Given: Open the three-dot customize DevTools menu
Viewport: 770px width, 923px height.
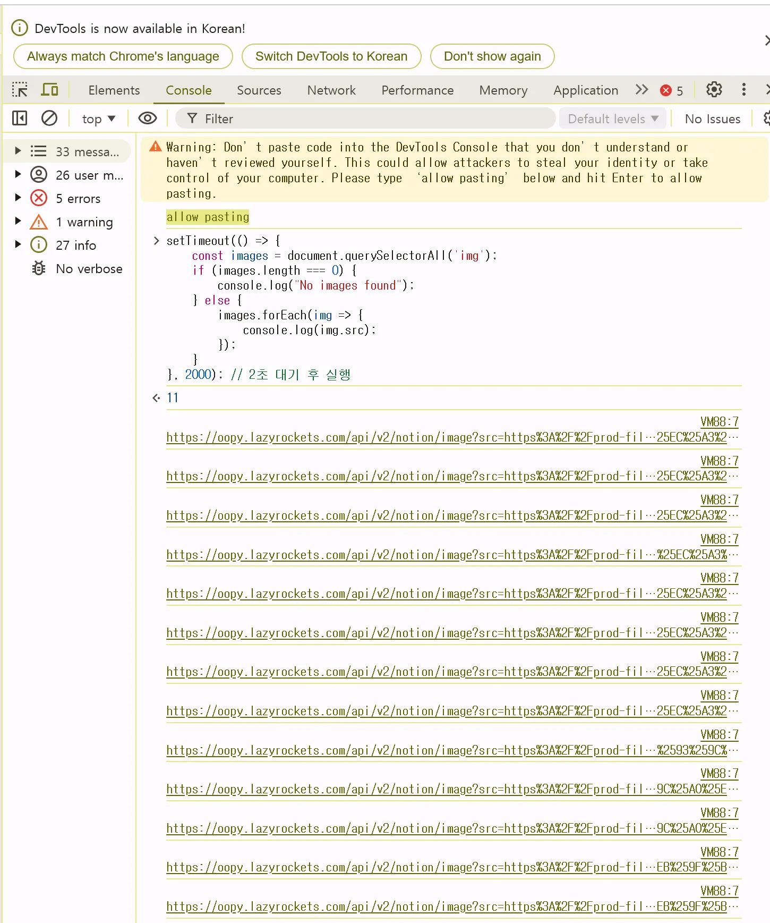Looking at the screenshot, I should [743, 90].
